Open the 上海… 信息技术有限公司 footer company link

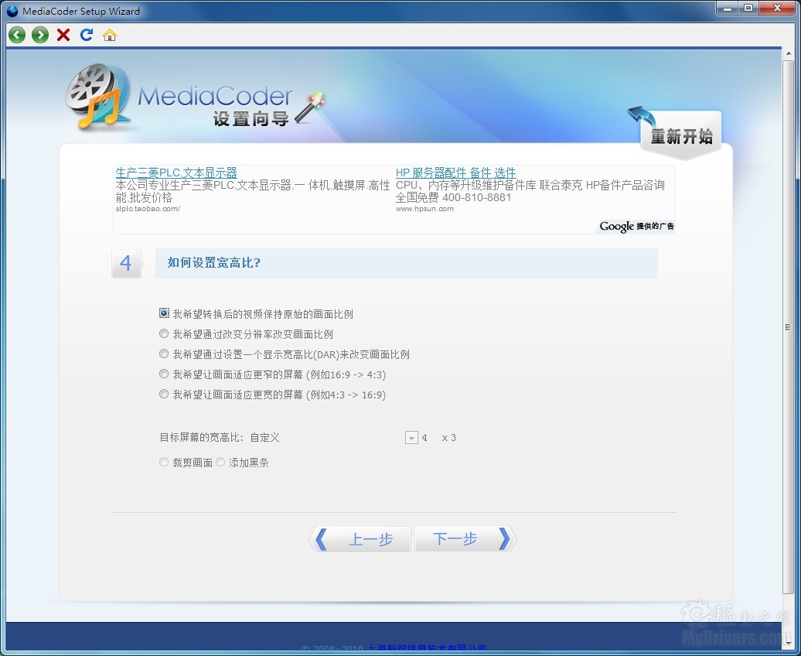(x=427, y=649)
